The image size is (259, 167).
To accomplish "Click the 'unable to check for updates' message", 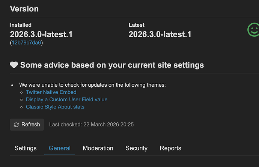I will click(92, 85).
